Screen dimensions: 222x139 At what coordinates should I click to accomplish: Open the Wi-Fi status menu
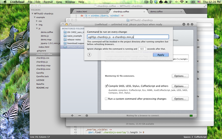tap(182, 2)
